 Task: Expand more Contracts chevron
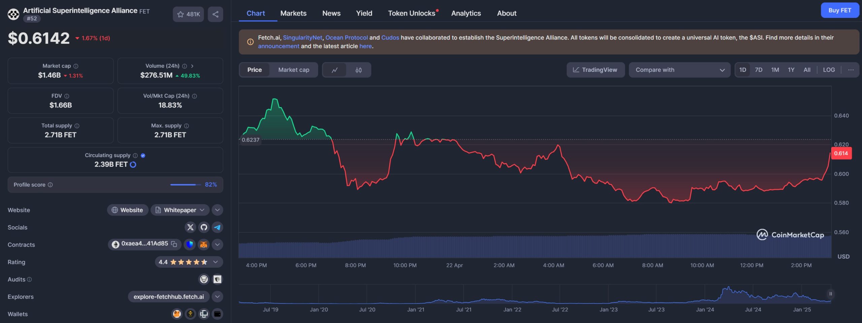[x=218, y=245]
